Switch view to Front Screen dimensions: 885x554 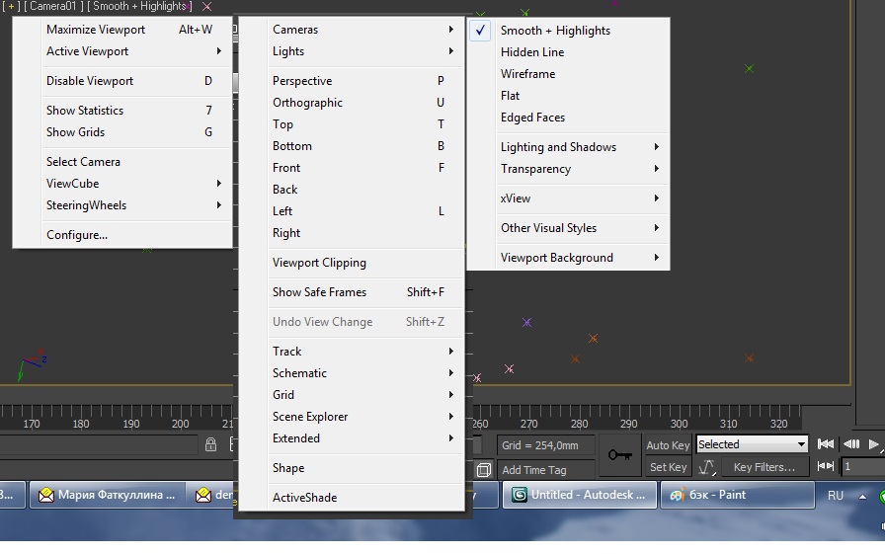[353, 168]
